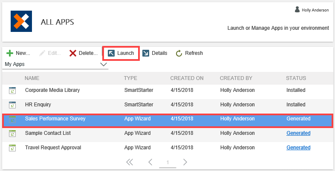Sort the list by NAME column

[x=32, y=78]
